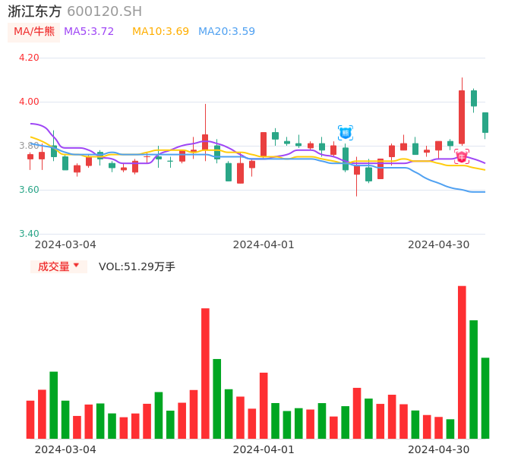Click the 2024-04-30 date label under the volume chart
521x460 pixels.
(x=439, y=449)
